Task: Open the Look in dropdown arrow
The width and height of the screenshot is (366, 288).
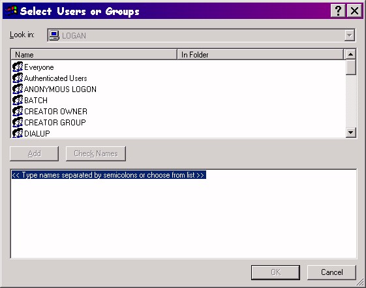Action: [x=350, y=35]
